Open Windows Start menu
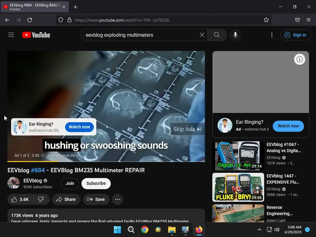 (x=117, y=230)
